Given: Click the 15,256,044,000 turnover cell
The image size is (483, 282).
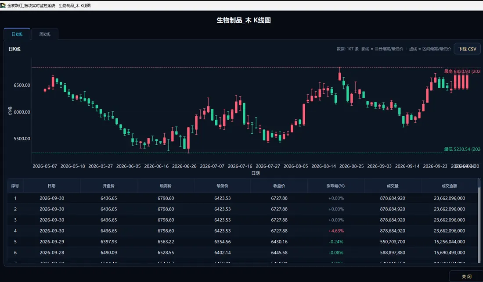Looking at the screenshot, I should click(x=450, y=242).
